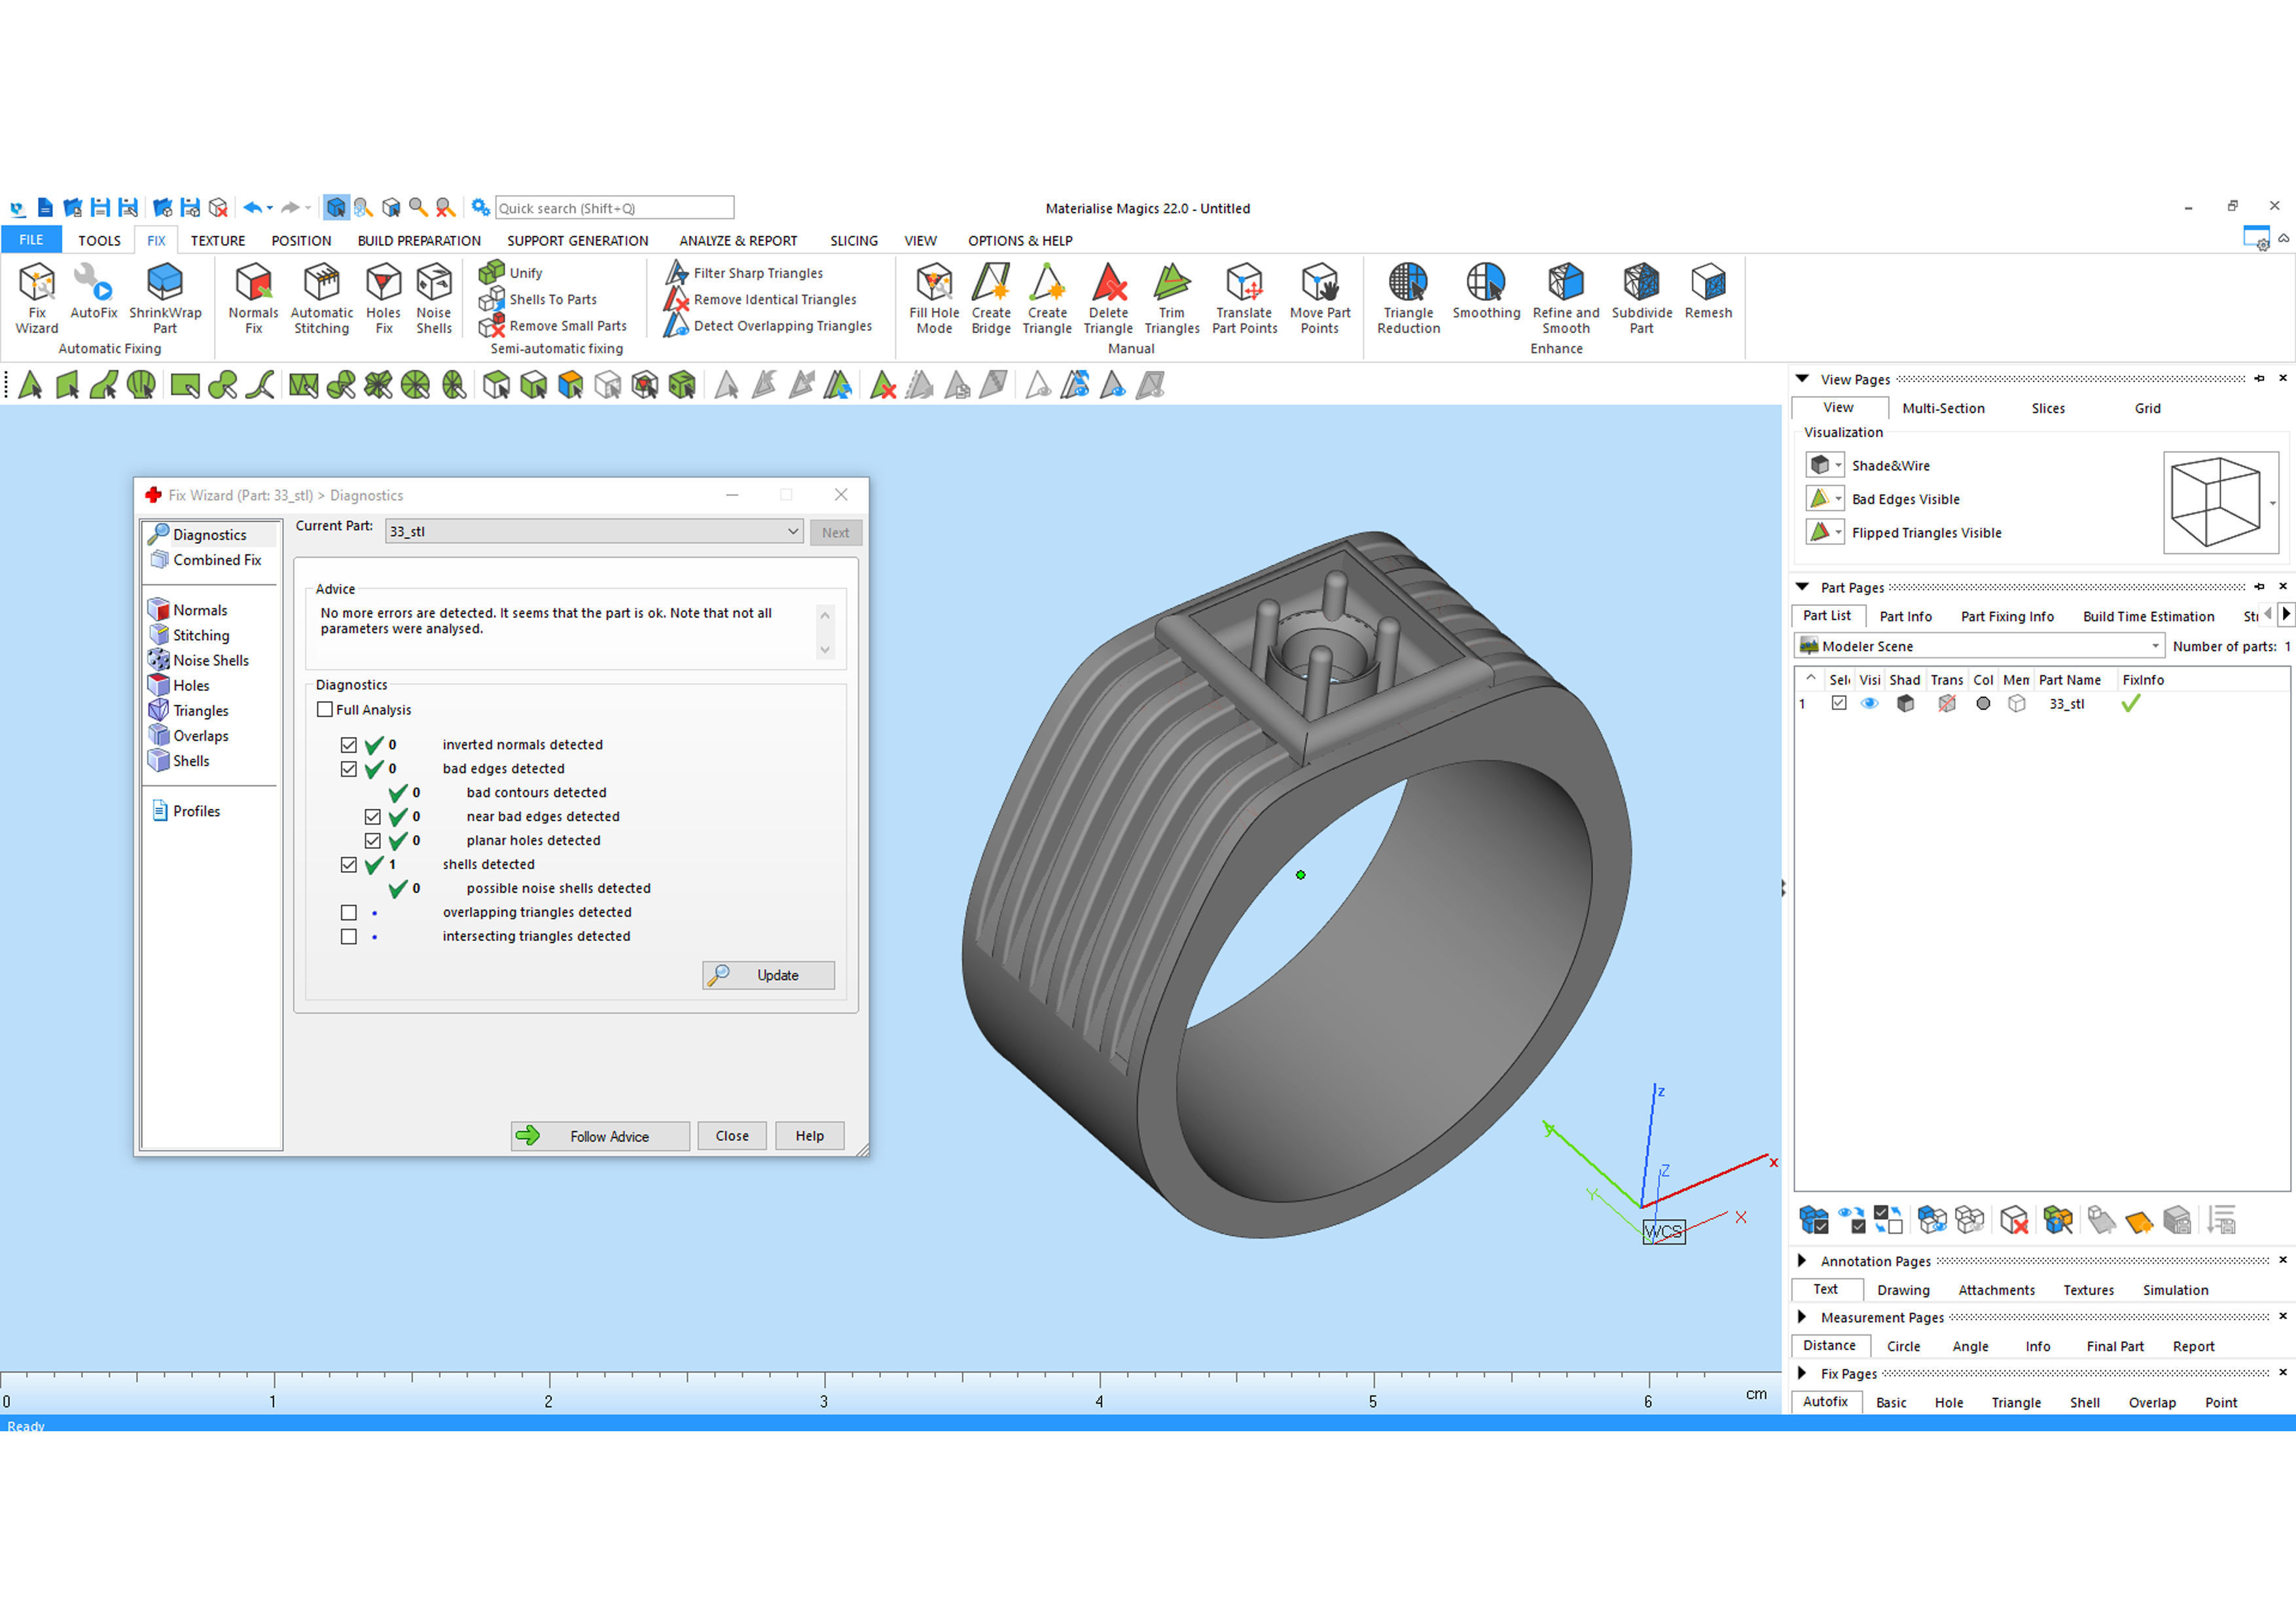
Task: Open Flipped Triangles Visible dropdown arrow
Action: (1838, 533)
